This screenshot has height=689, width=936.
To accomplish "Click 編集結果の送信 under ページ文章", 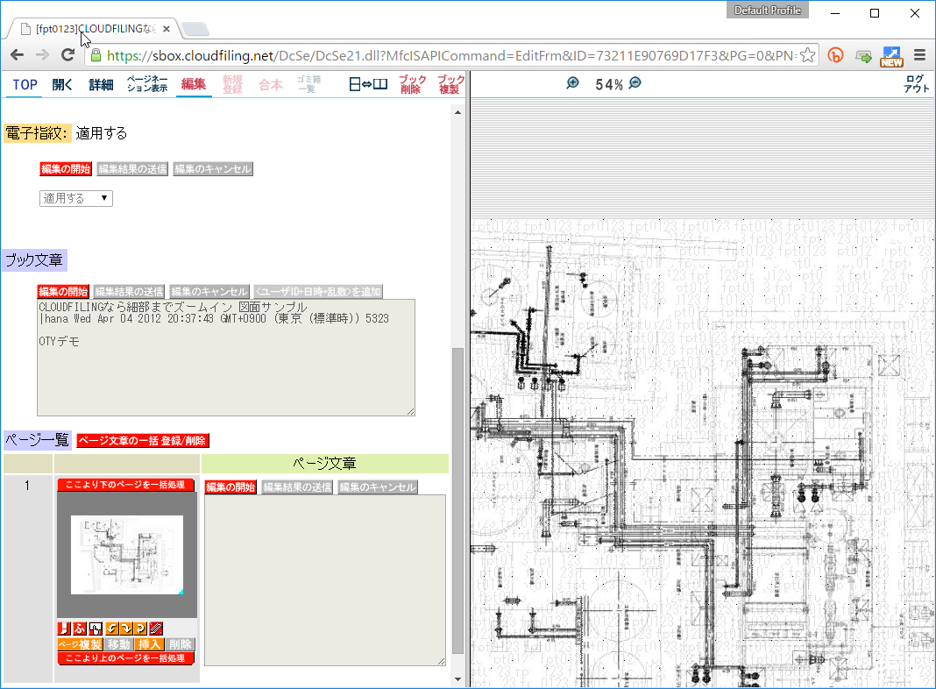I will tap(297, 487).
